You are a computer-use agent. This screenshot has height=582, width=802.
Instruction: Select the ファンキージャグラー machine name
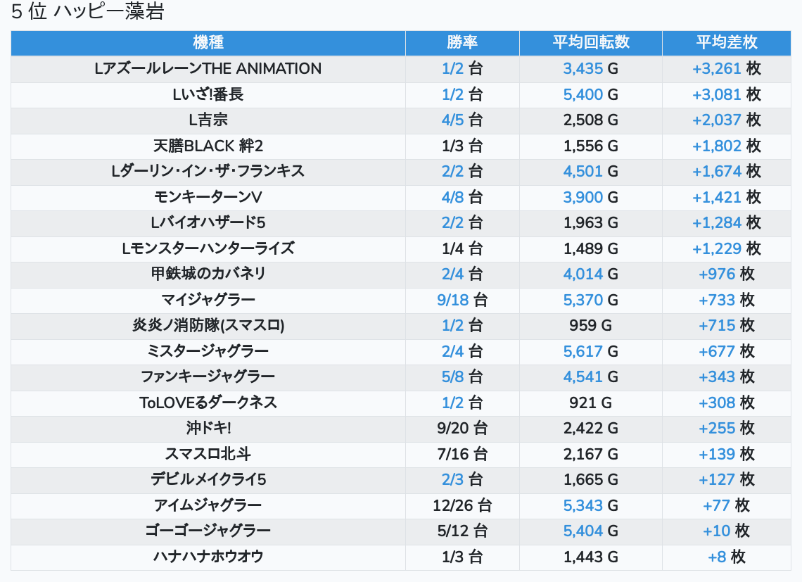tap(208, 377)
